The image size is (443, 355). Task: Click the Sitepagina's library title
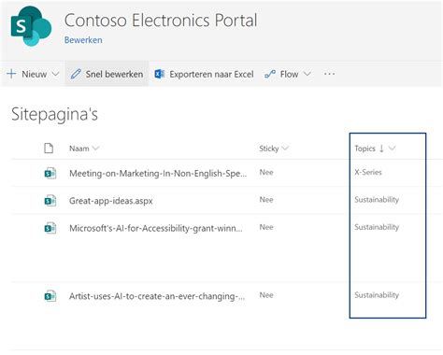pyautogui.click(x=54, y=114)
